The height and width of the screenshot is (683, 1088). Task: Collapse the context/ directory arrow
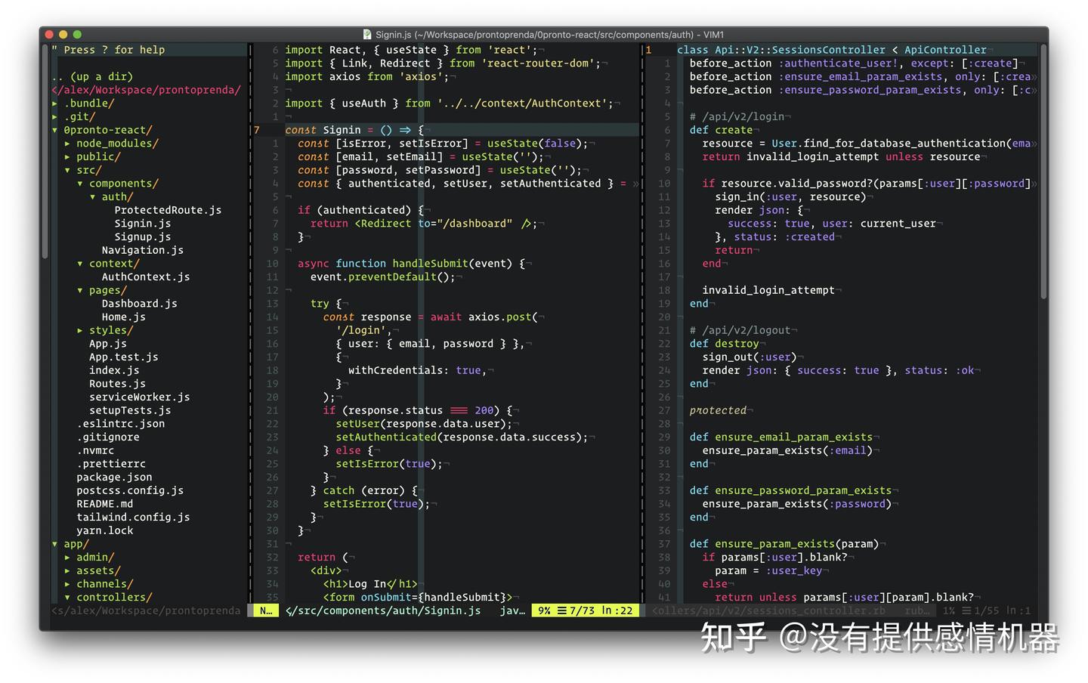[x=80, y=264]
